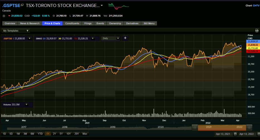260x140 pixels.
Task: Click the red 21,526.21 price label
Action: [253, 51]
